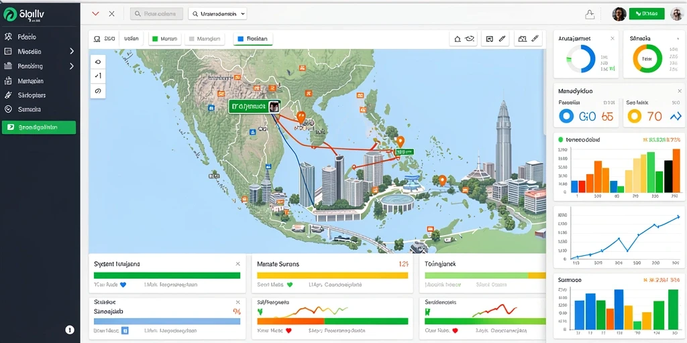687x343 pixels.
Task: Click the round info icon at the sidebar bottom
Action: (70, 330)
